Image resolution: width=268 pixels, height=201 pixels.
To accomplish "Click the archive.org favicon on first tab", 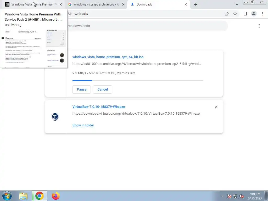I will tap(7, 4).
